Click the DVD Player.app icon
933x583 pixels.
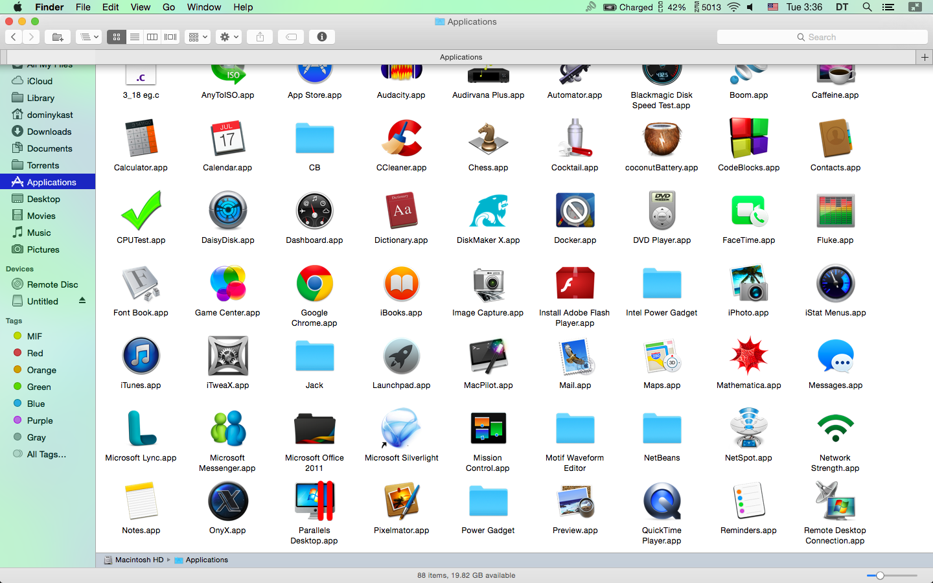point(662,211)
